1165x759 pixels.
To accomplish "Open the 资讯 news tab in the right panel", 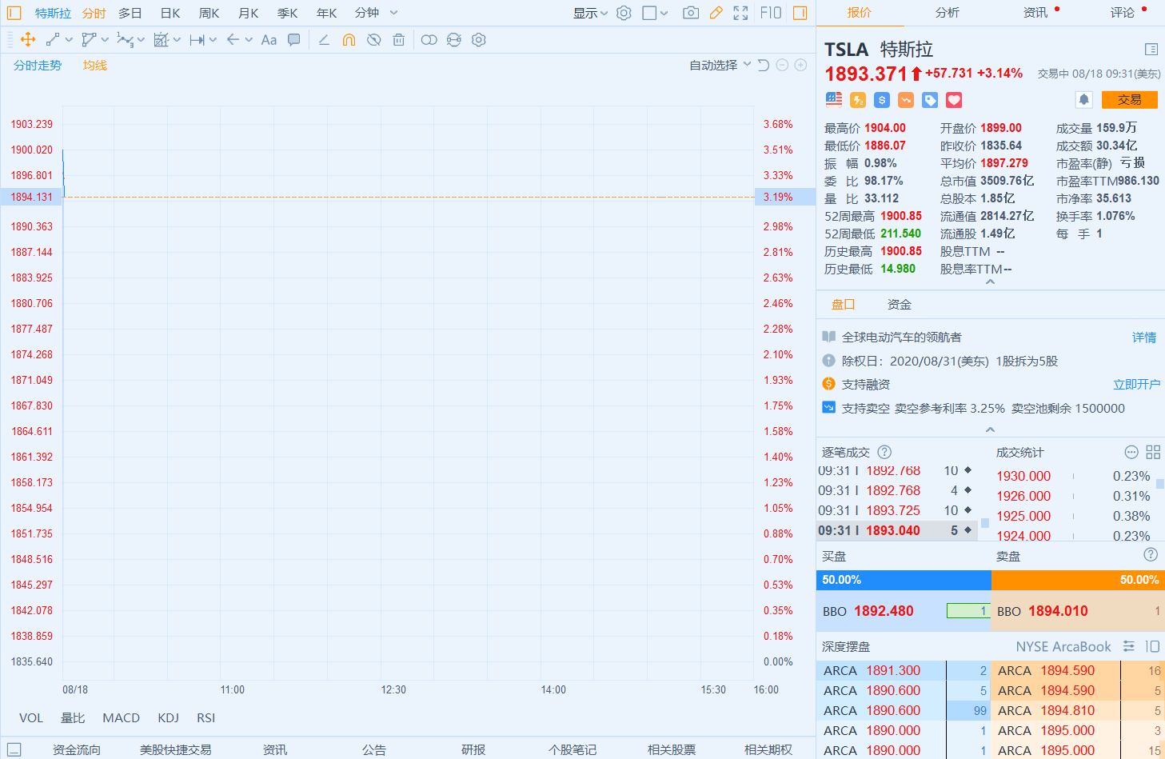I will point(1035,12).
